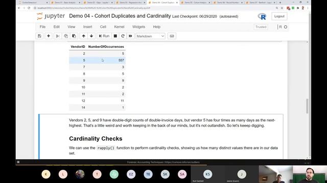Image resolution: width=327 pixels, height=183 pixels.
Task: Move the selected cell down
Action: tap(91, 36)
